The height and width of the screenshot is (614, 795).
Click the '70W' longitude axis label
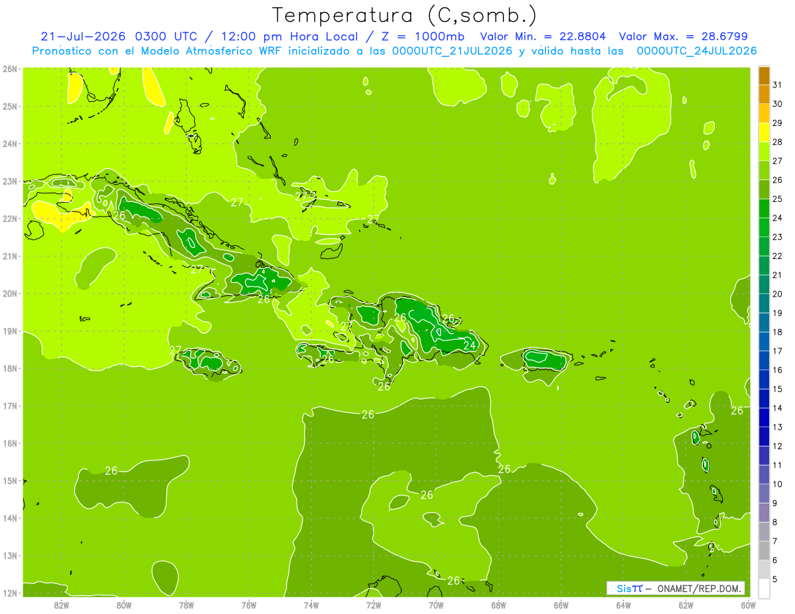[x=436, y=605]
